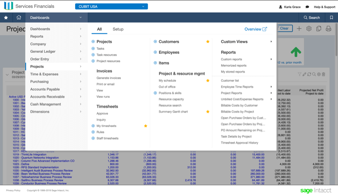Click report panel refresh icon

(309, 74)
